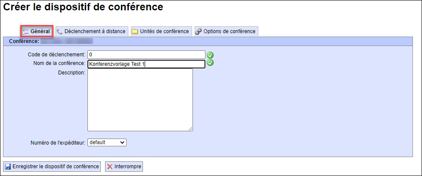Switch to the Général tab

click(x=37, y=31)
